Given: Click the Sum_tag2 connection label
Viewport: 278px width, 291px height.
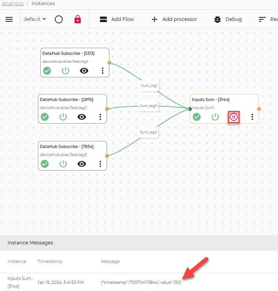Looking at the screenshot, I should 148,106.
